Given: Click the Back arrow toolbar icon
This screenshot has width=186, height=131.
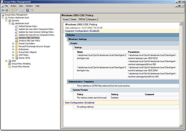Looking at the screenshot, I should point(3,10).
